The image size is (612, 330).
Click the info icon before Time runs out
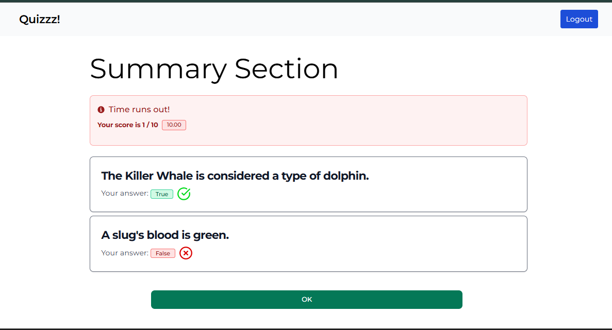click(101, 110)
